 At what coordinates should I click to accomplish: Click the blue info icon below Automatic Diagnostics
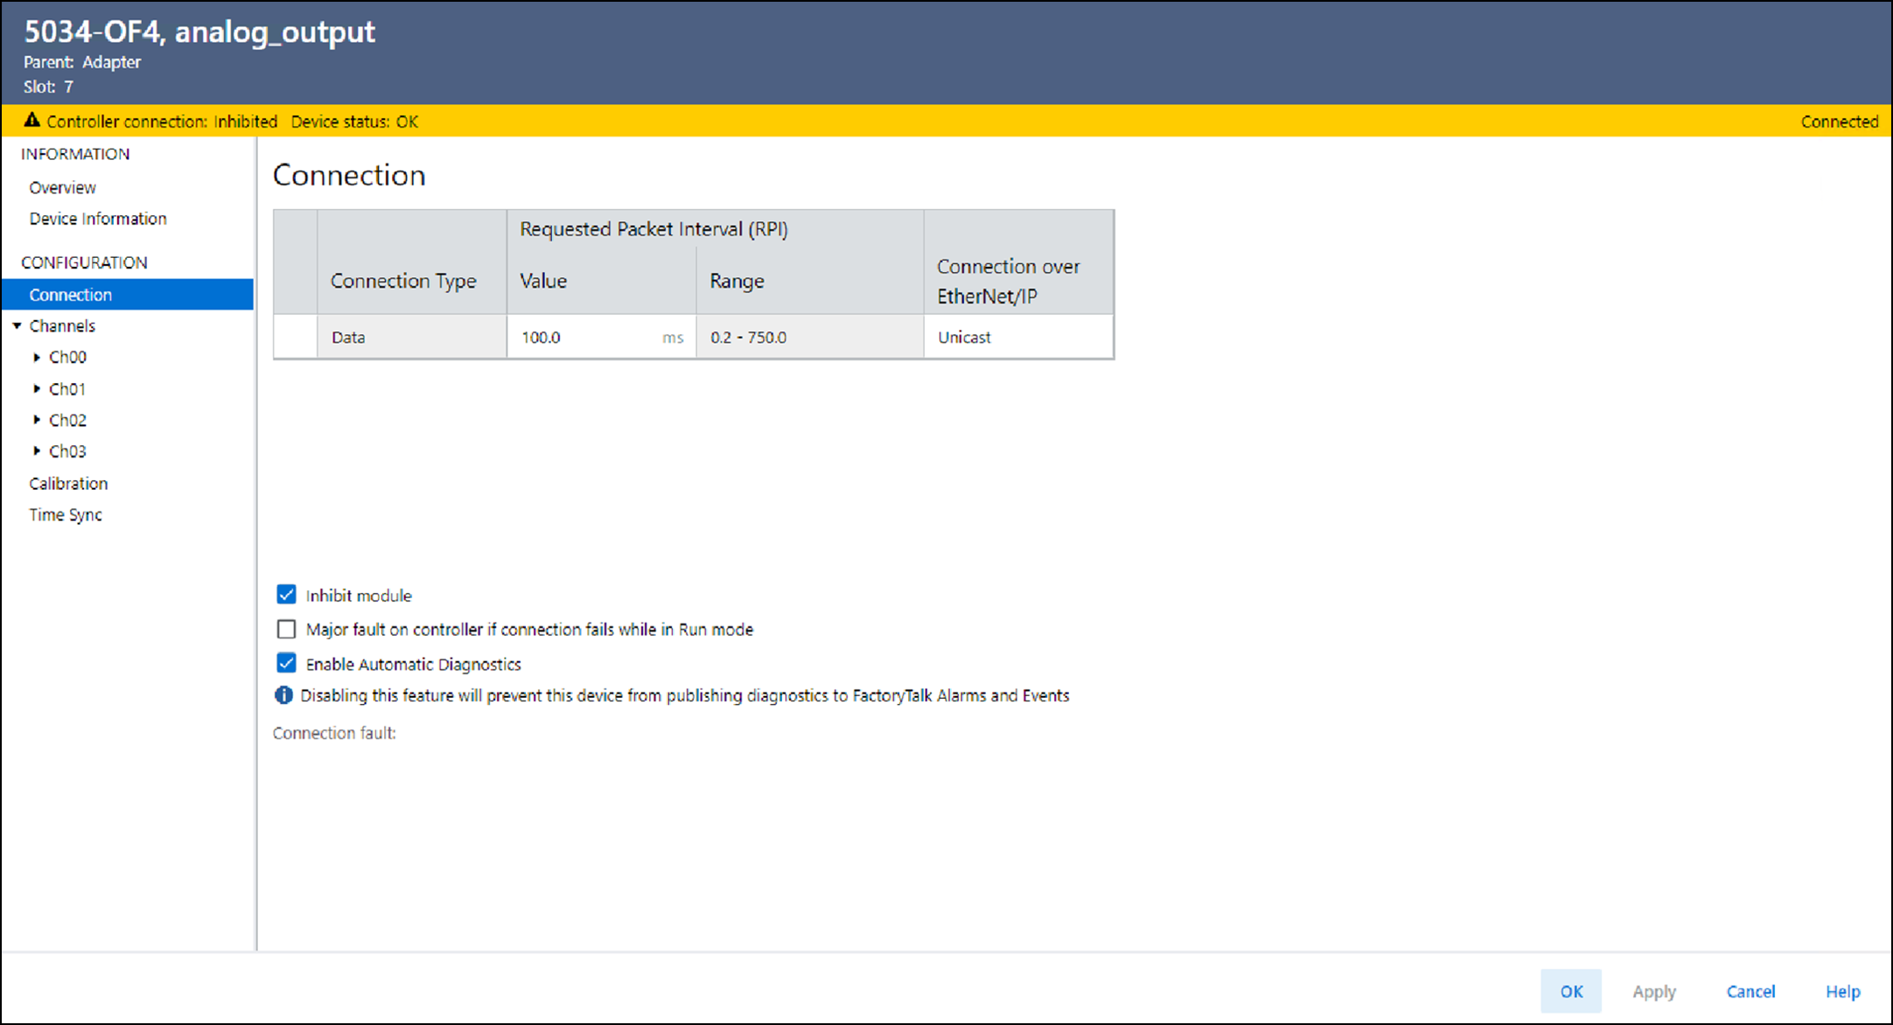[283, 695]
